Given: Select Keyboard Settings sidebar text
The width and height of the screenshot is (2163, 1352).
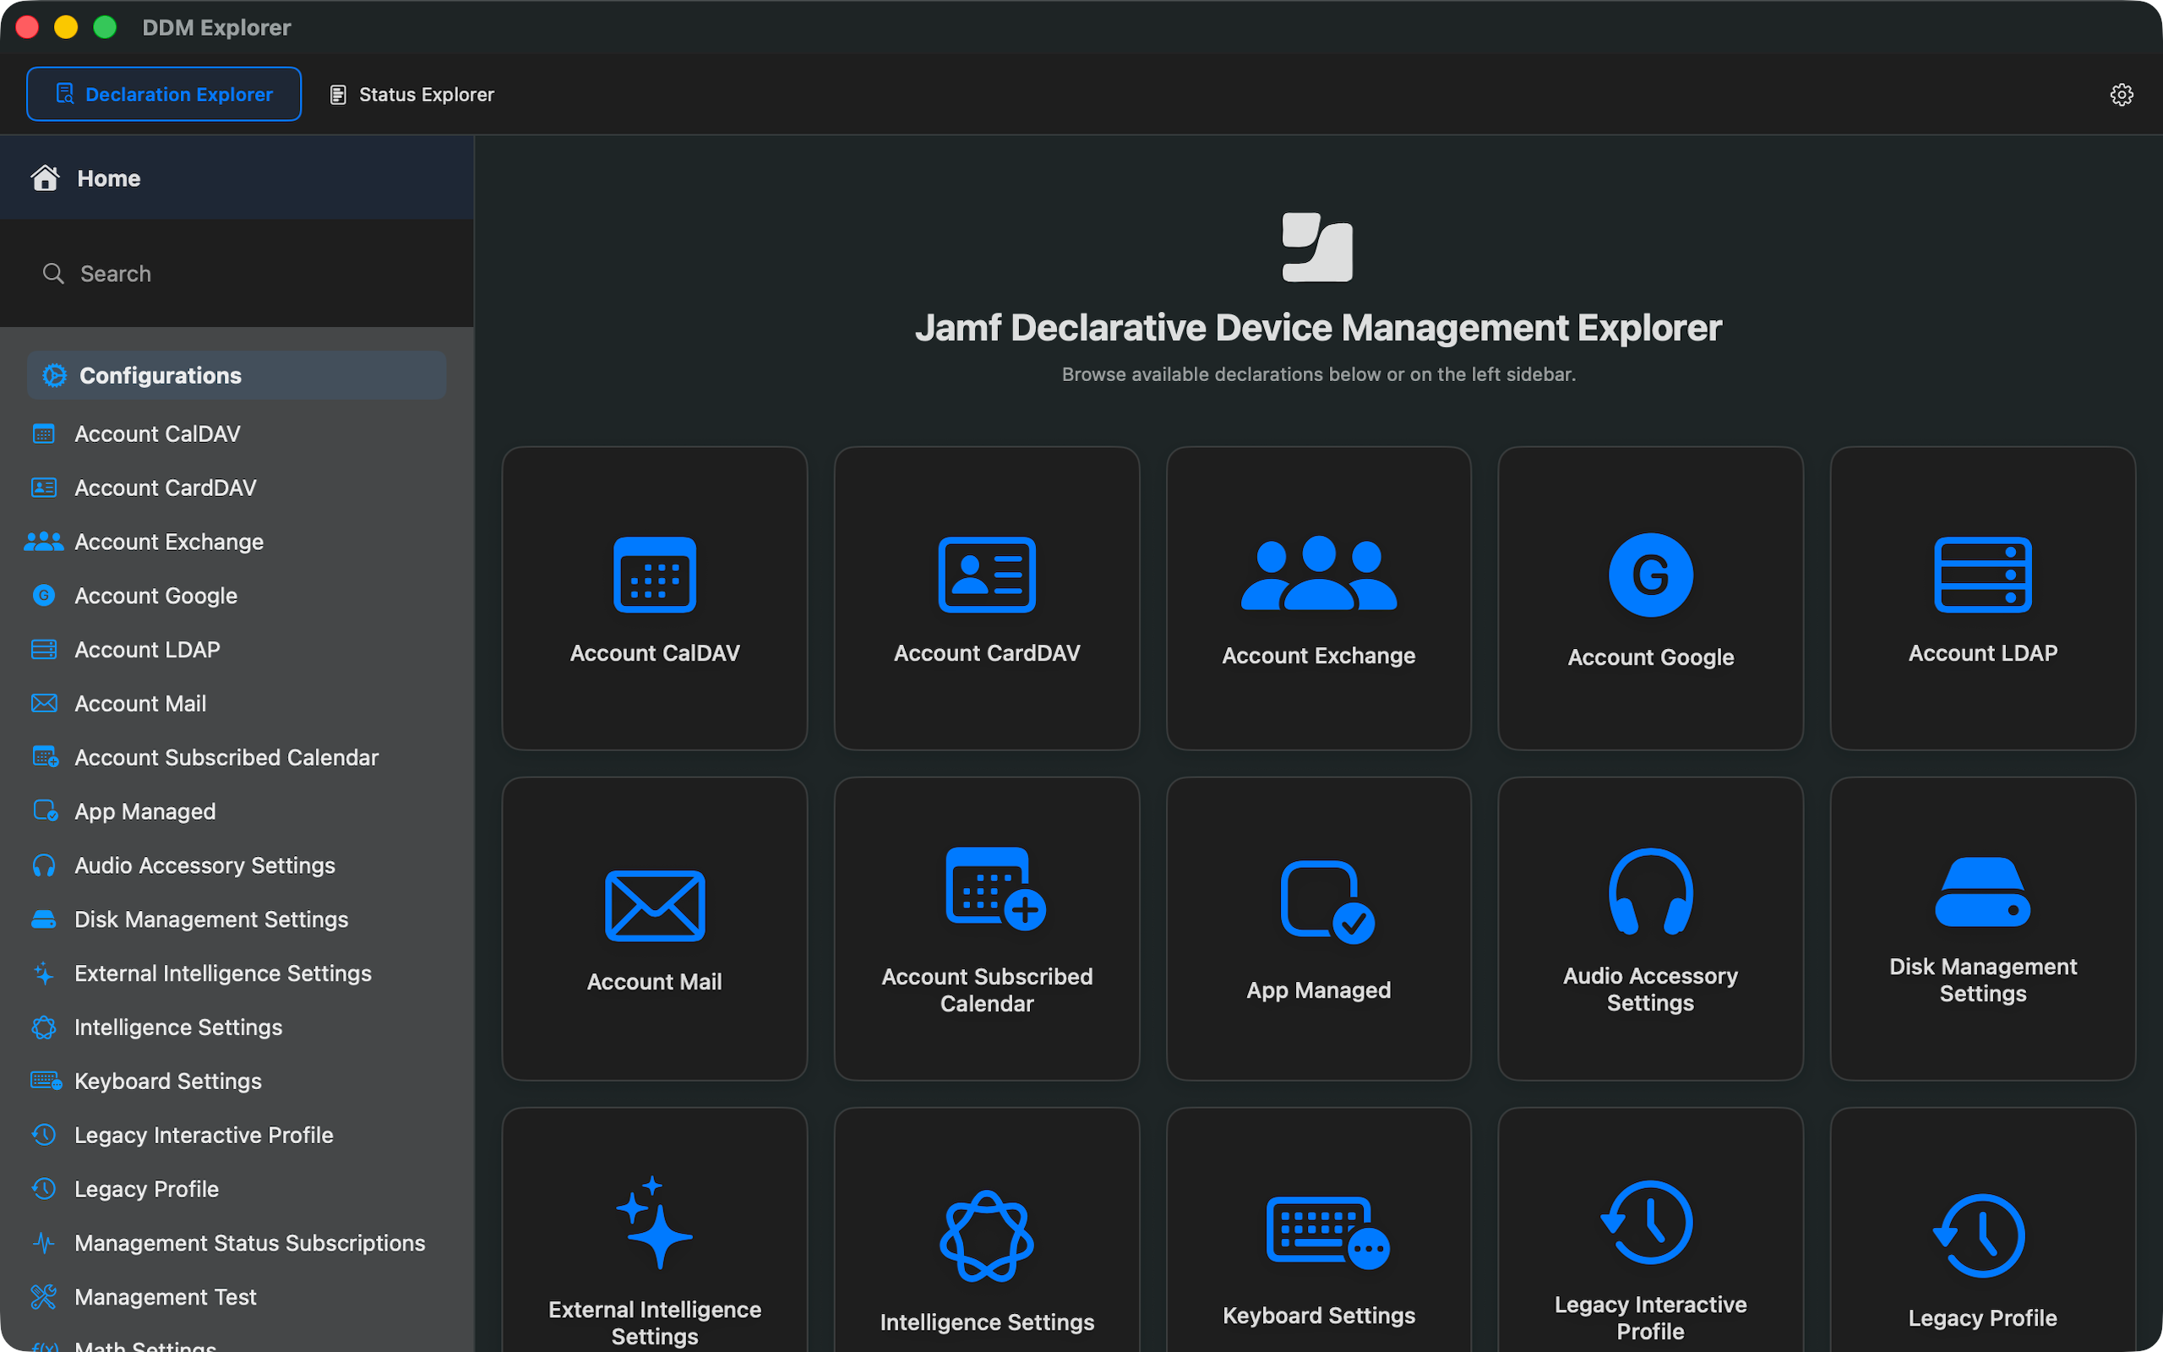Looking at the screenshot, I should (x=168, y=1081).
